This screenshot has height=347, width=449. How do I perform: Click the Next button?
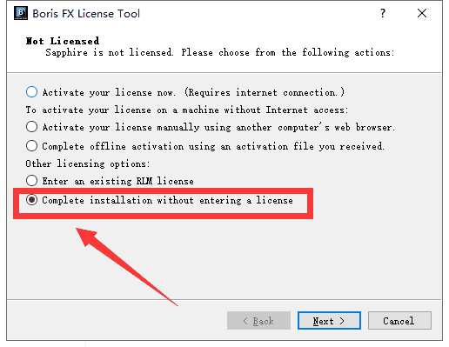point(329,321)
